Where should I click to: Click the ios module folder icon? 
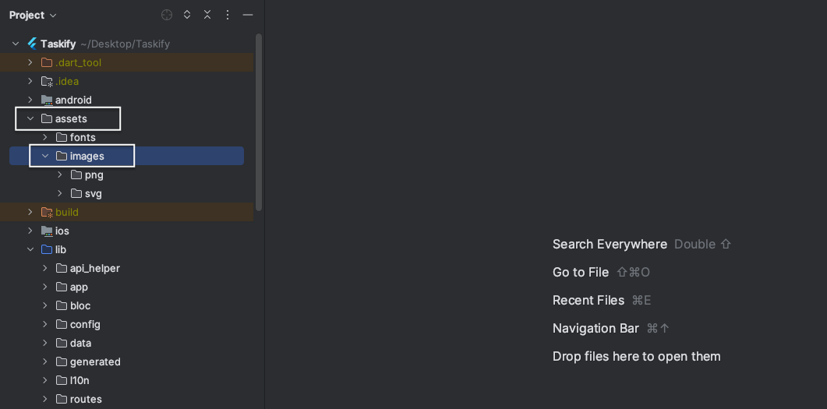click(47, 231)
